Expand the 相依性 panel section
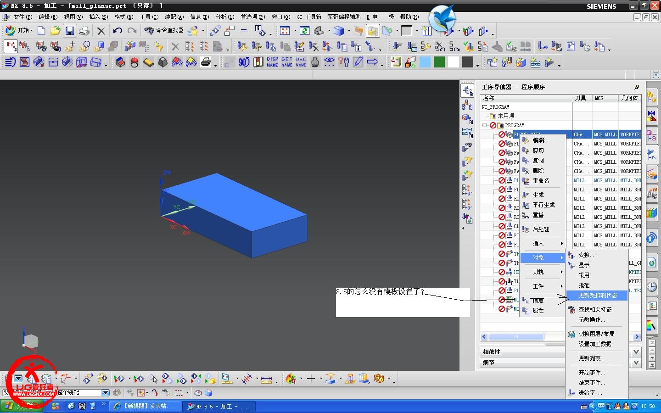This screenshot has height=413, width=661. (636, 352)
